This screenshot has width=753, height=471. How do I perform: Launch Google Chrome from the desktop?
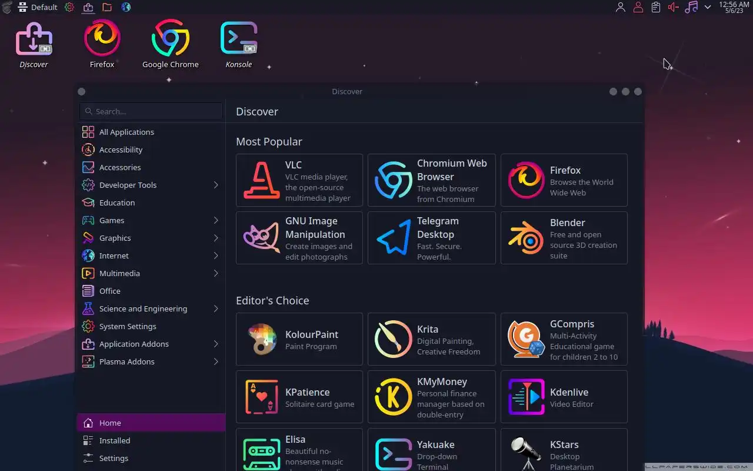pyautogui.click(x=170, y=38)
